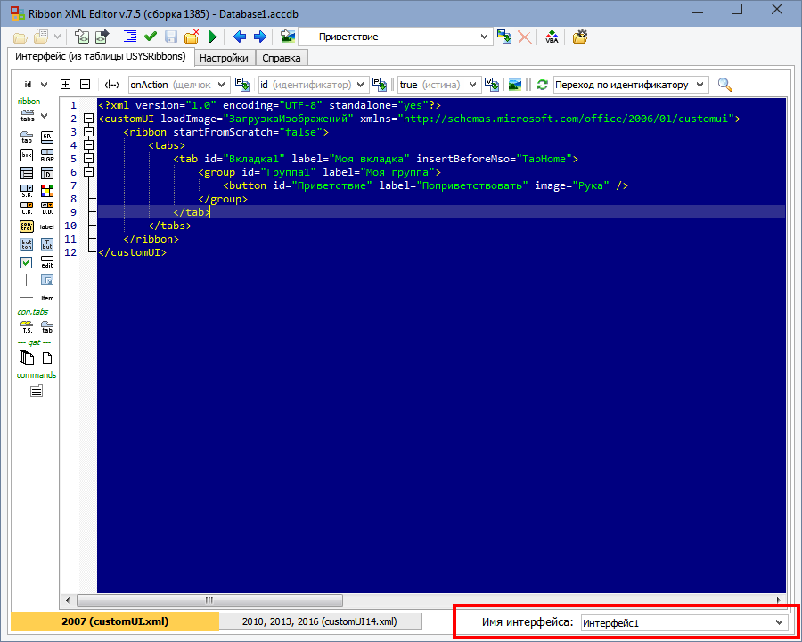Click the indent format XML icon

coord(130,37)
